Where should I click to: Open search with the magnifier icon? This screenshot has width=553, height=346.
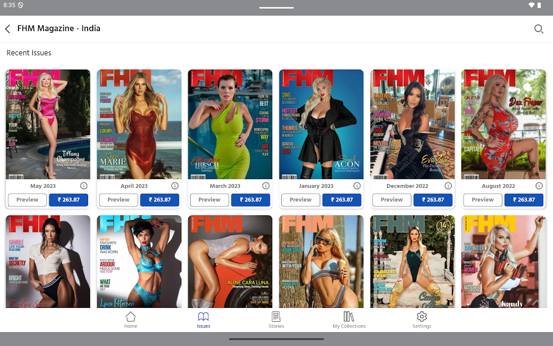click(539, 29)
